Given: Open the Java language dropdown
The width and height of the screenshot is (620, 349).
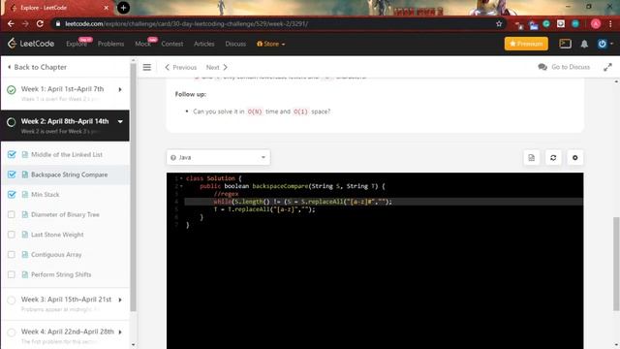Looking at the screenshot, I should click(x=218, y=157).
